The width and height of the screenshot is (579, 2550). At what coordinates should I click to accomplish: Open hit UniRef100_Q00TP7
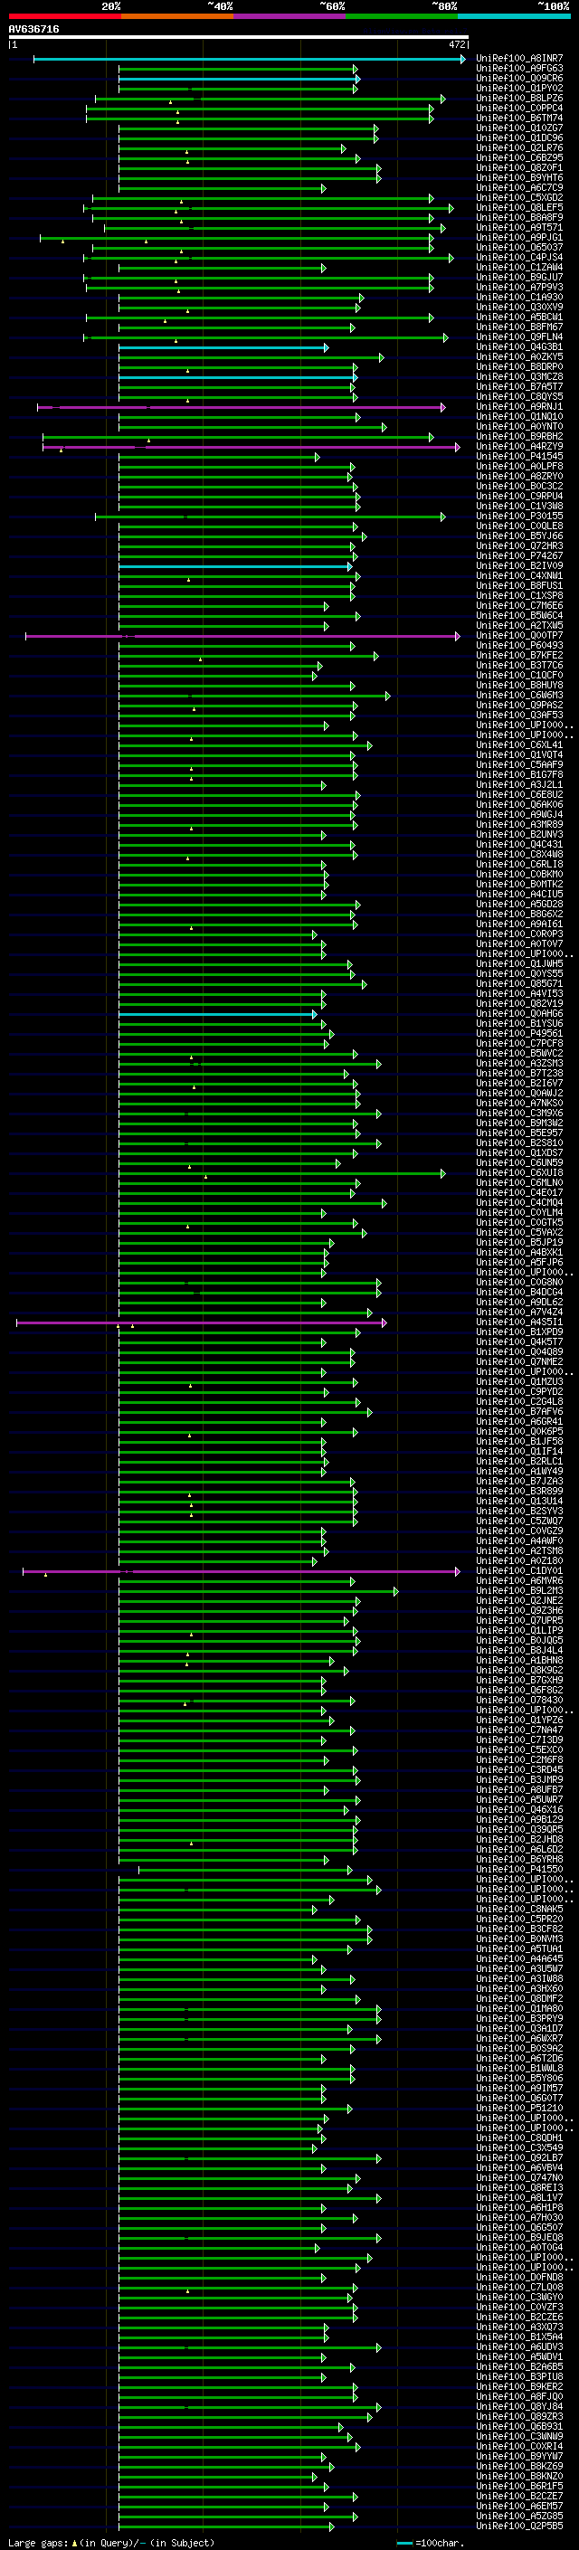[519, 636]
